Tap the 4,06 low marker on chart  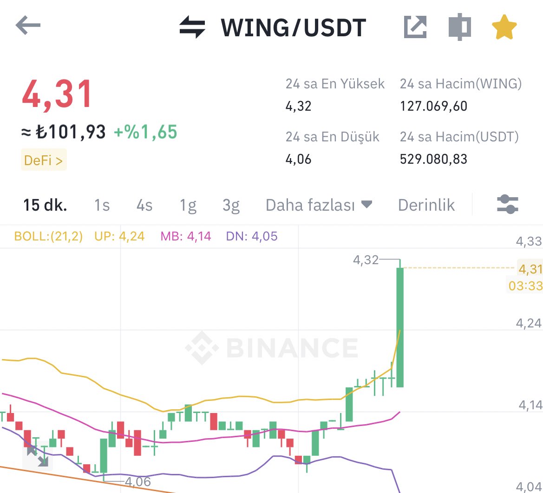point(138,481)
